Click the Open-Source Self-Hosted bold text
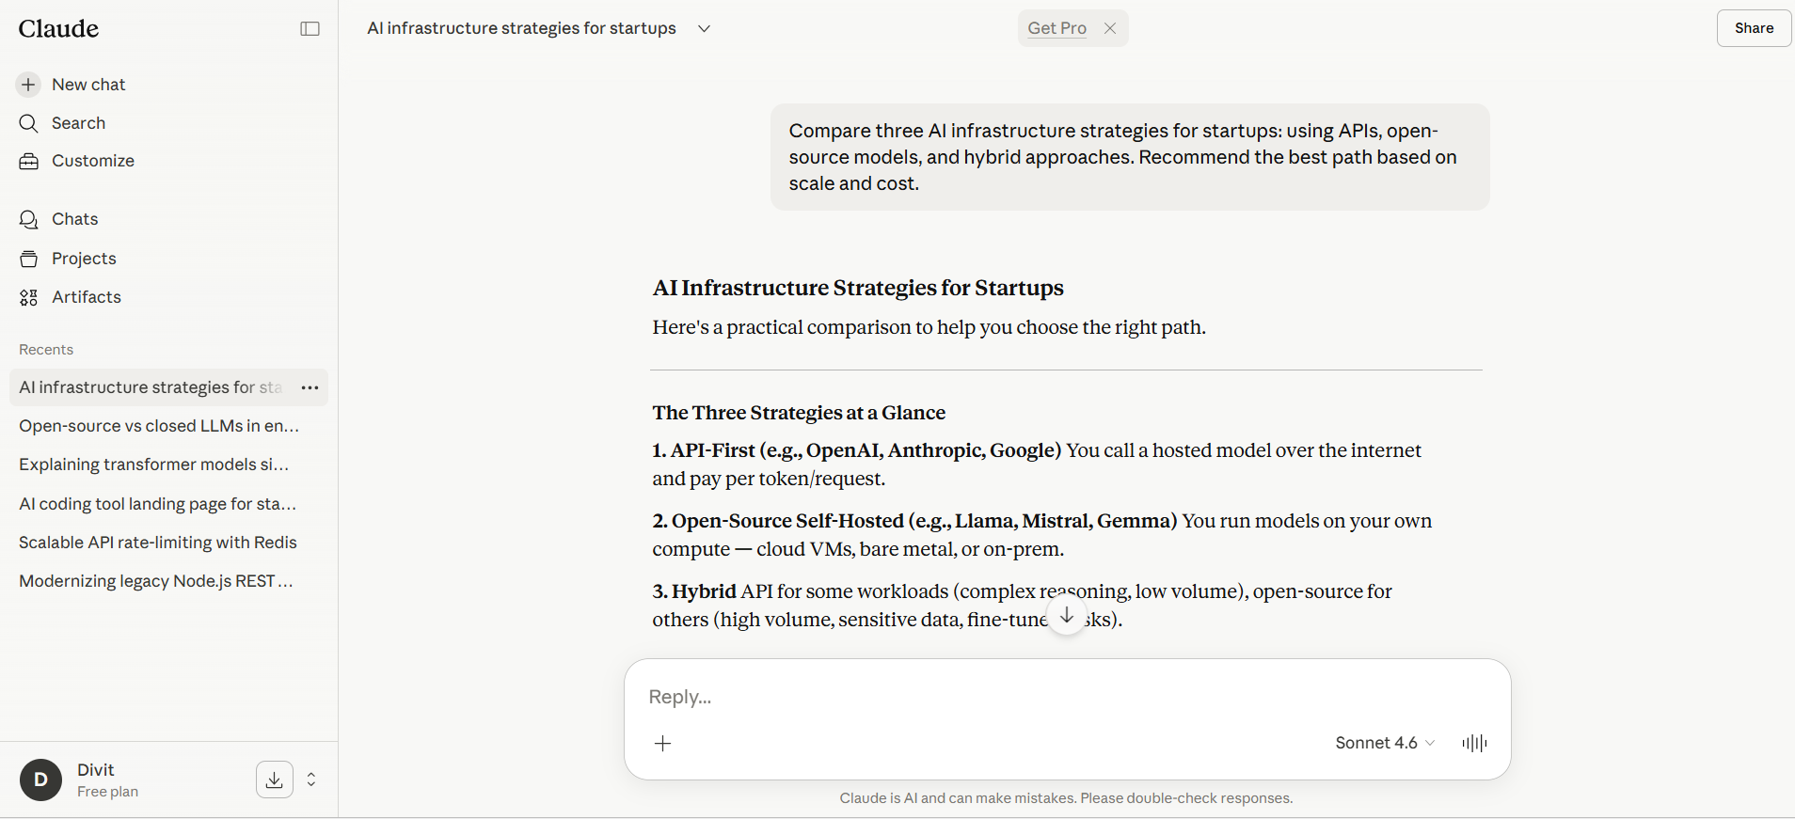This screenshot has height=819, width=1795. [915, 521]
